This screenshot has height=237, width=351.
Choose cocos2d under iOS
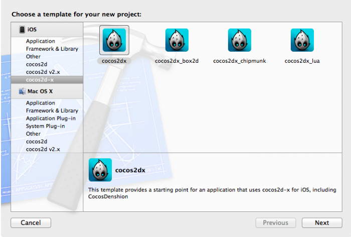click(37, 64)
